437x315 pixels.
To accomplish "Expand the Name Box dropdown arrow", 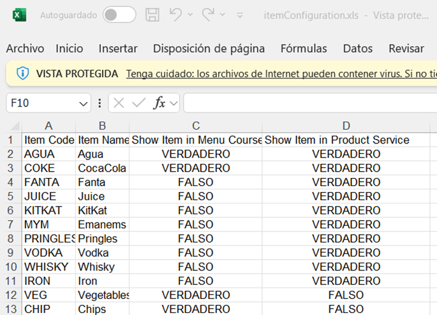I will click(x=84, y=103).
